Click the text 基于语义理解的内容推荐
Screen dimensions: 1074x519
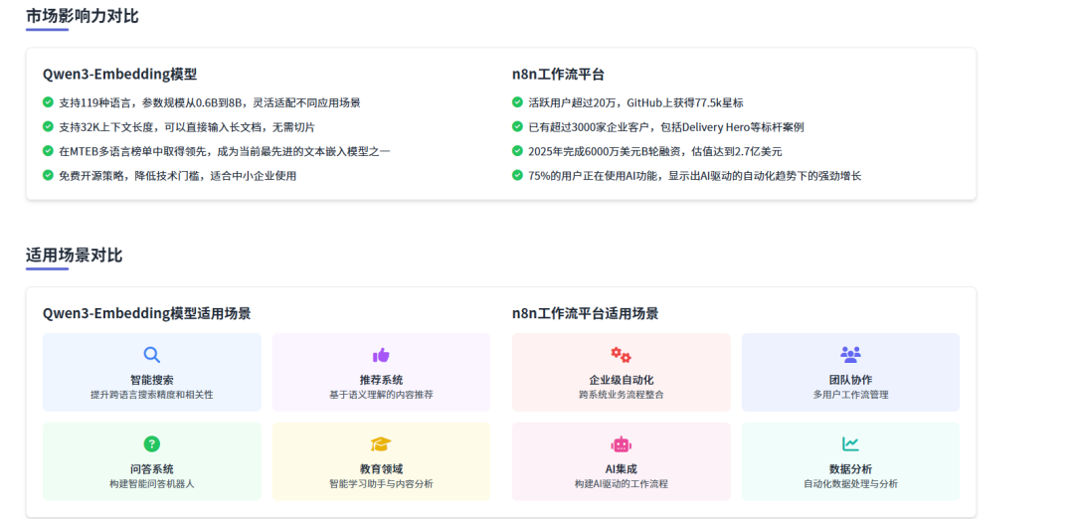(x=381, y=395)
